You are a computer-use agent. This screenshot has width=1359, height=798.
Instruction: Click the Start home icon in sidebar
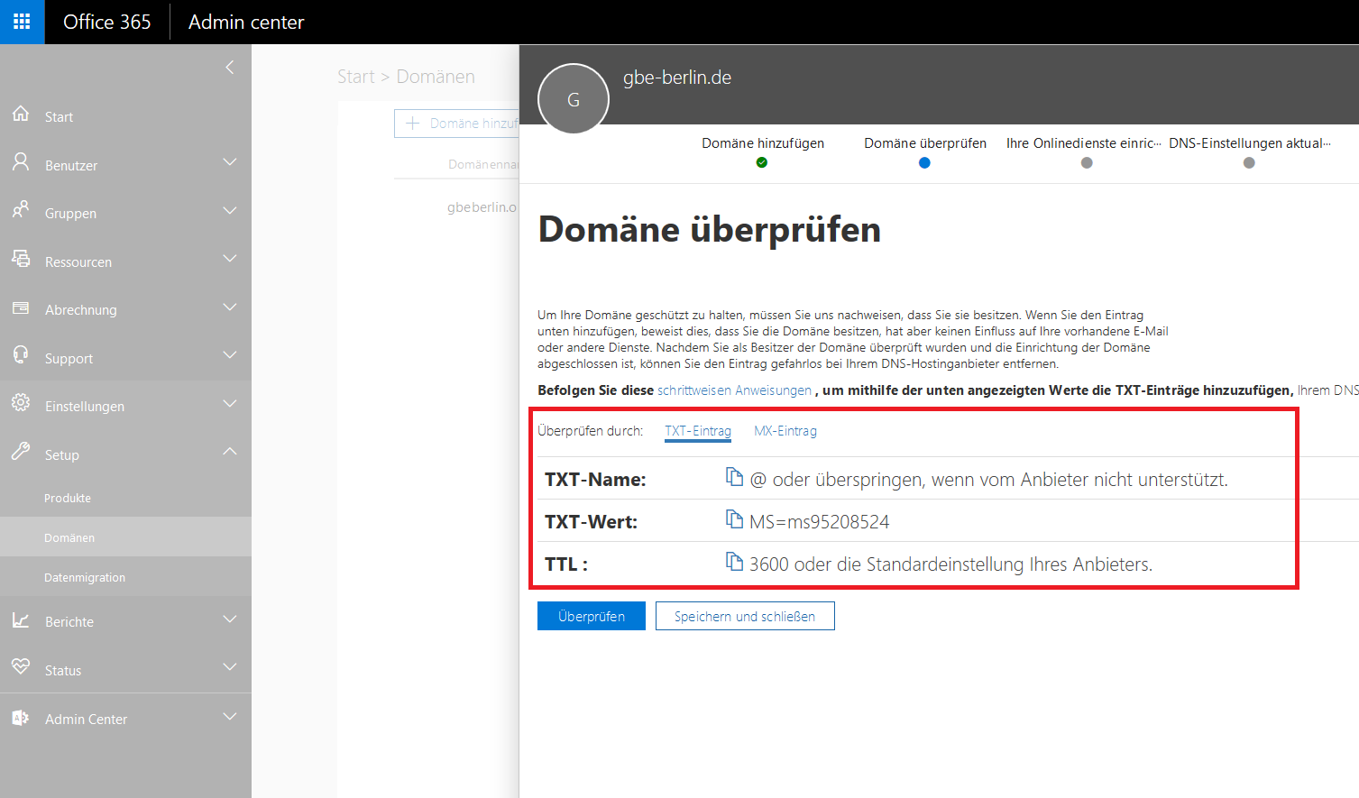pos(21,115)
